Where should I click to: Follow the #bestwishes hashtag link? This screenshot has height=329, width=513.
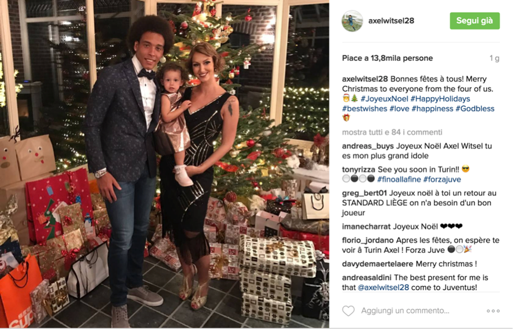364,109
